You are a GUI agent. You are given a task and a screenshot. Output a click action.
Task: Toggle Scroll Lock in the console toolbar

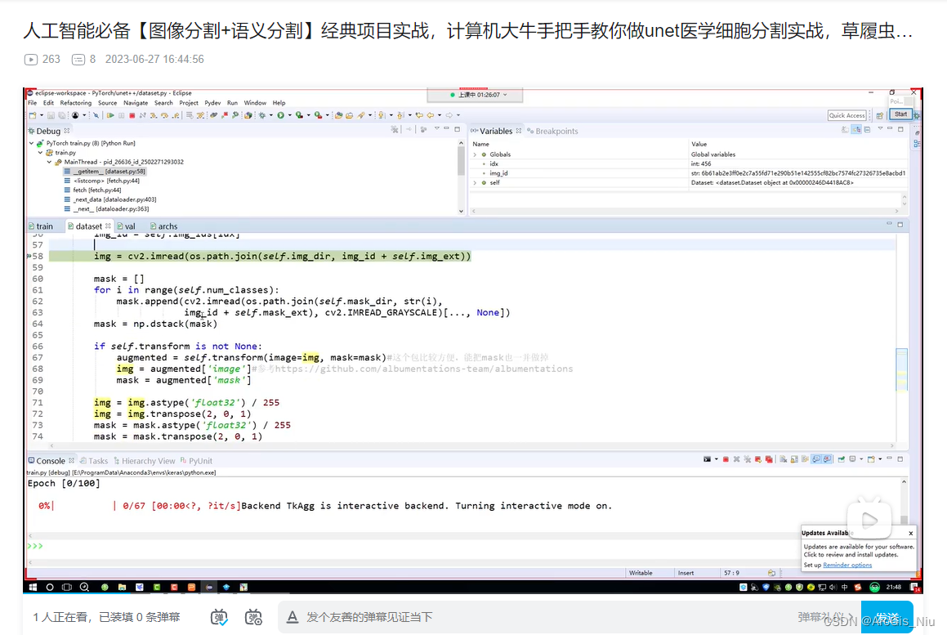(x=794, y=459)
